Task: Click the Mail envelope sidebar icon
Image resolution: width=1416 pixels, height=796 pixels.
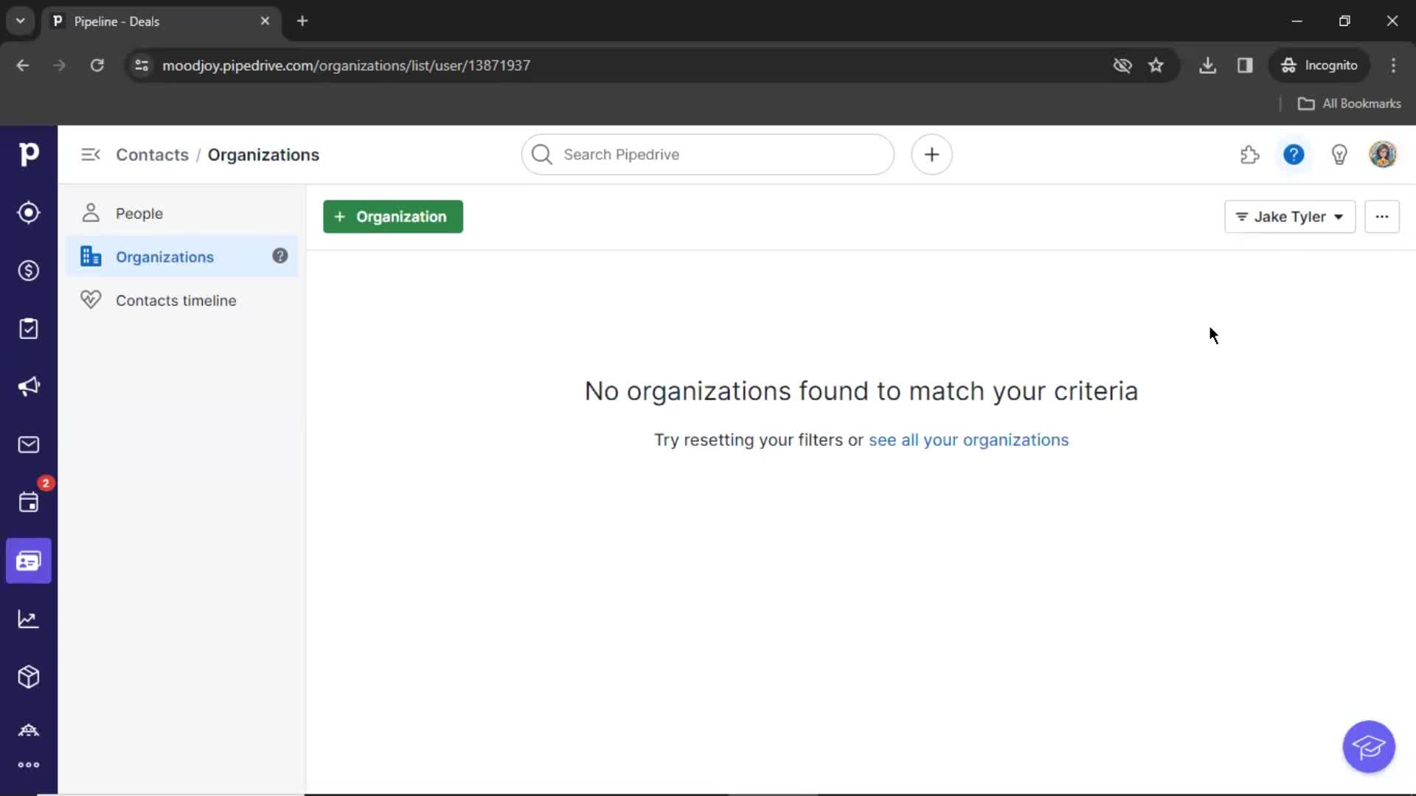Action: click(x=28, y=444)
